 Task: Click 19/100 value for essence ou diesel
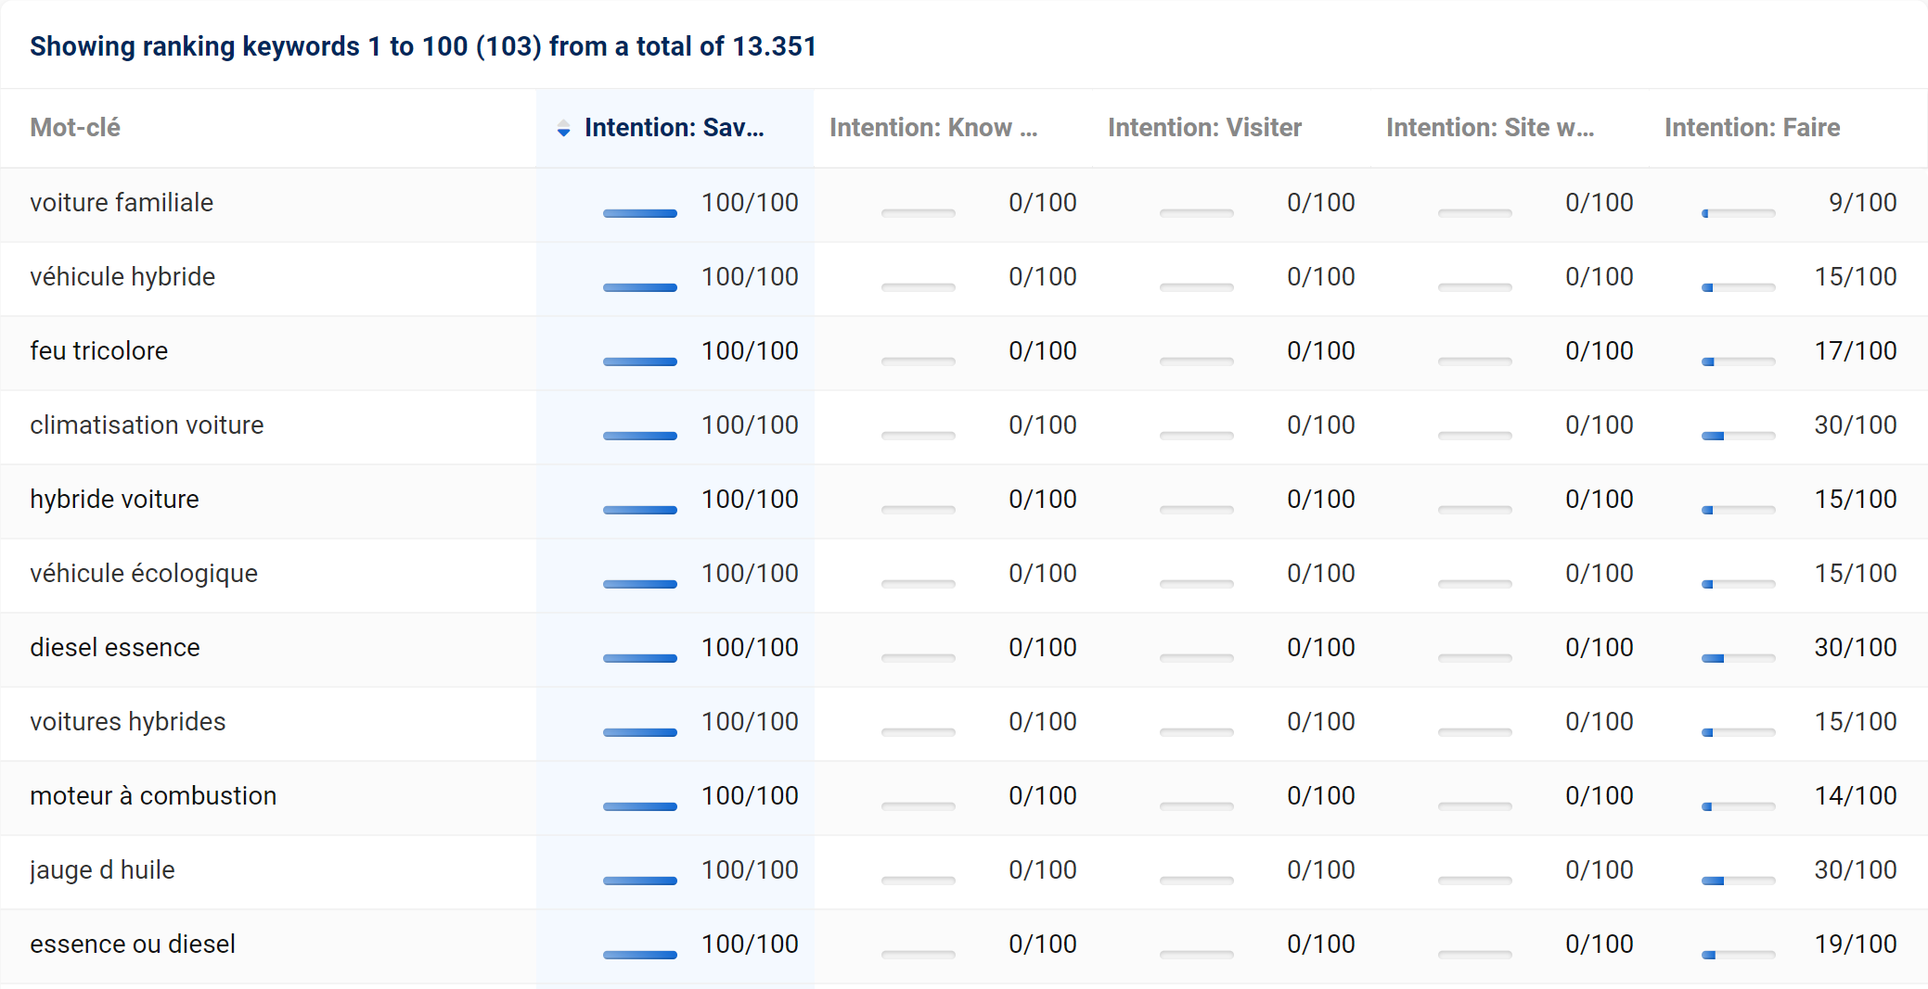1856,945
